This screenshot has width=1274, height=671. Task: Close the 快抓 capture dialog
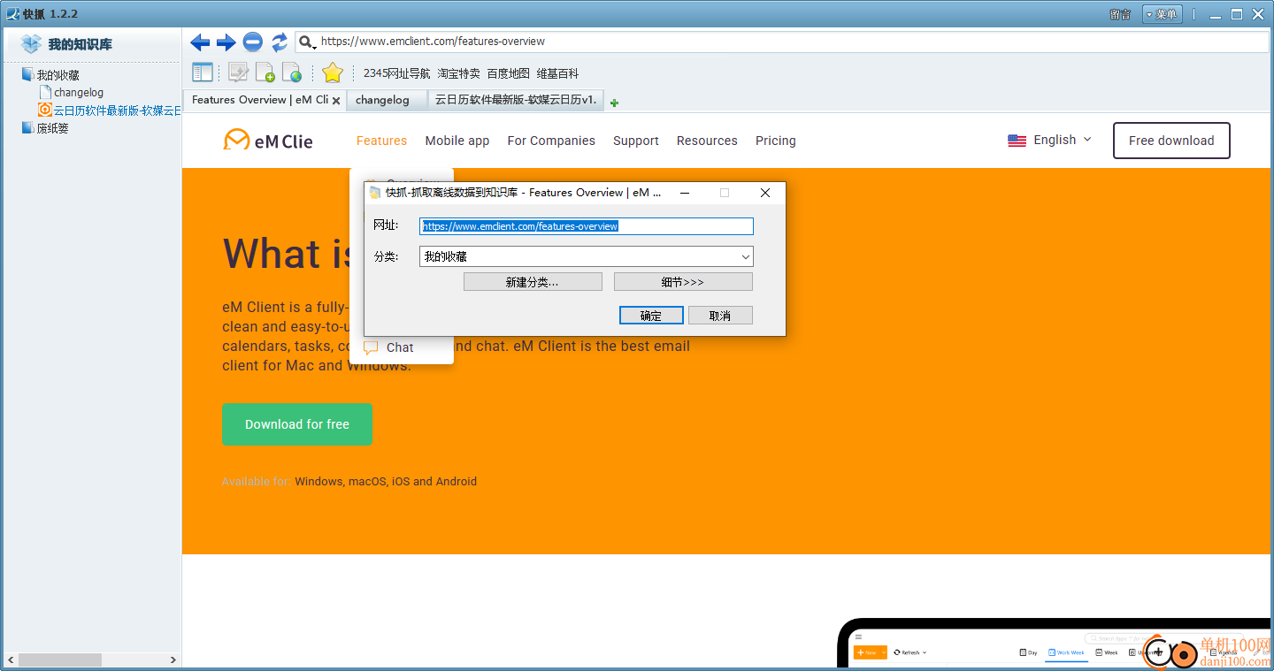(765, 193)
